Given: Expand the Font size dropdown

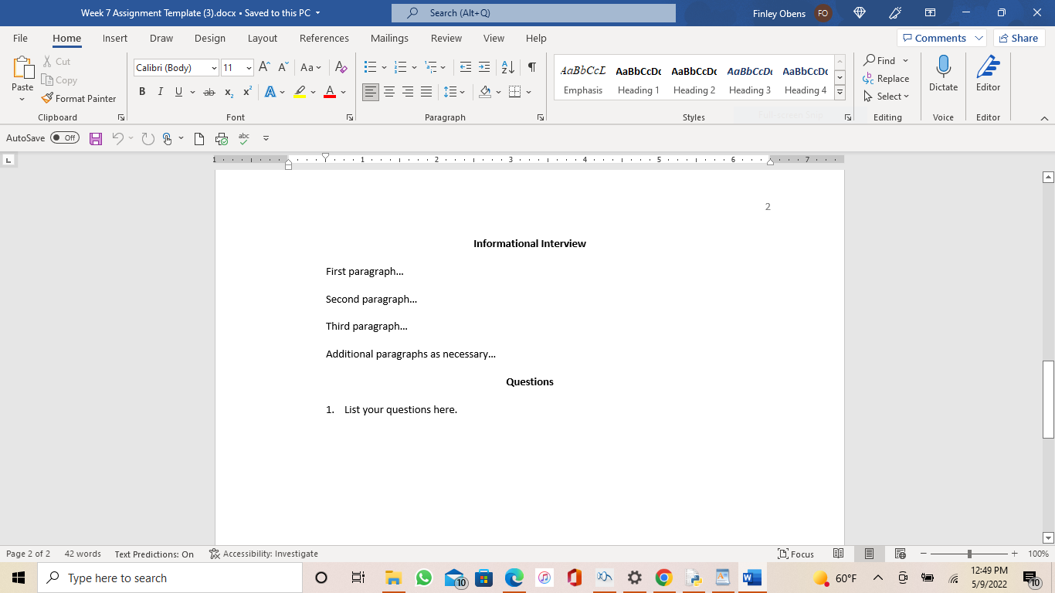Looking at the screenshot, I should tap(249, 68).
